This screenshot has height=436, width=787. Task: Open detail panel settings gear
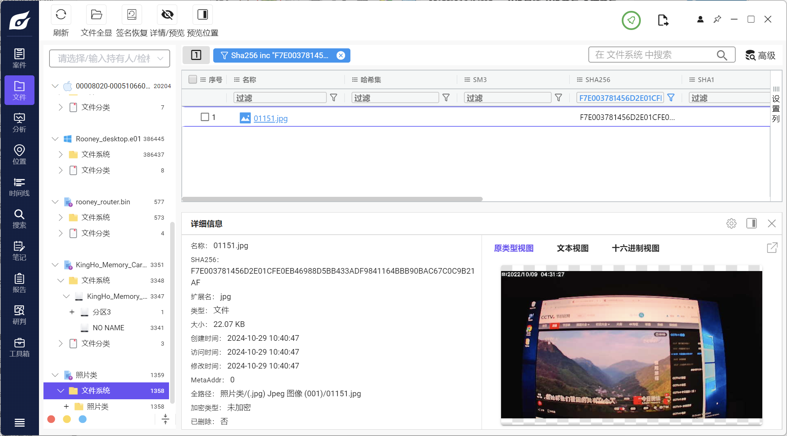(x=731, y=224)
